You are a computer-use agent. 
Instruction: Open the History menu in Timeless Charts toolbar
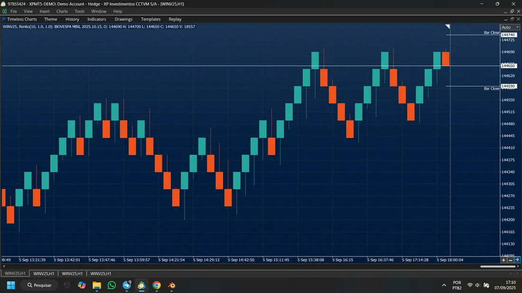[x=72, y=19]
